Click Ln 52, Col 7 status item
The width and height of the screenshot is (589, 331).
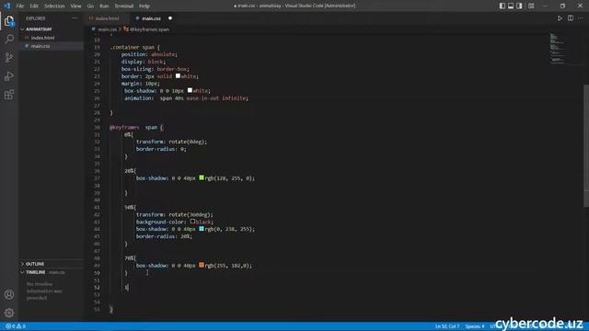pos(446,326)
